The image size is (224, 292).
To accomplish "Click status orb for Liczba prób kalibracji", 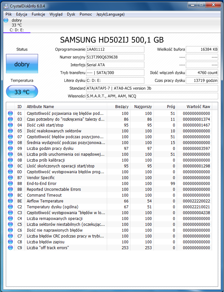I will pos(10,160).
